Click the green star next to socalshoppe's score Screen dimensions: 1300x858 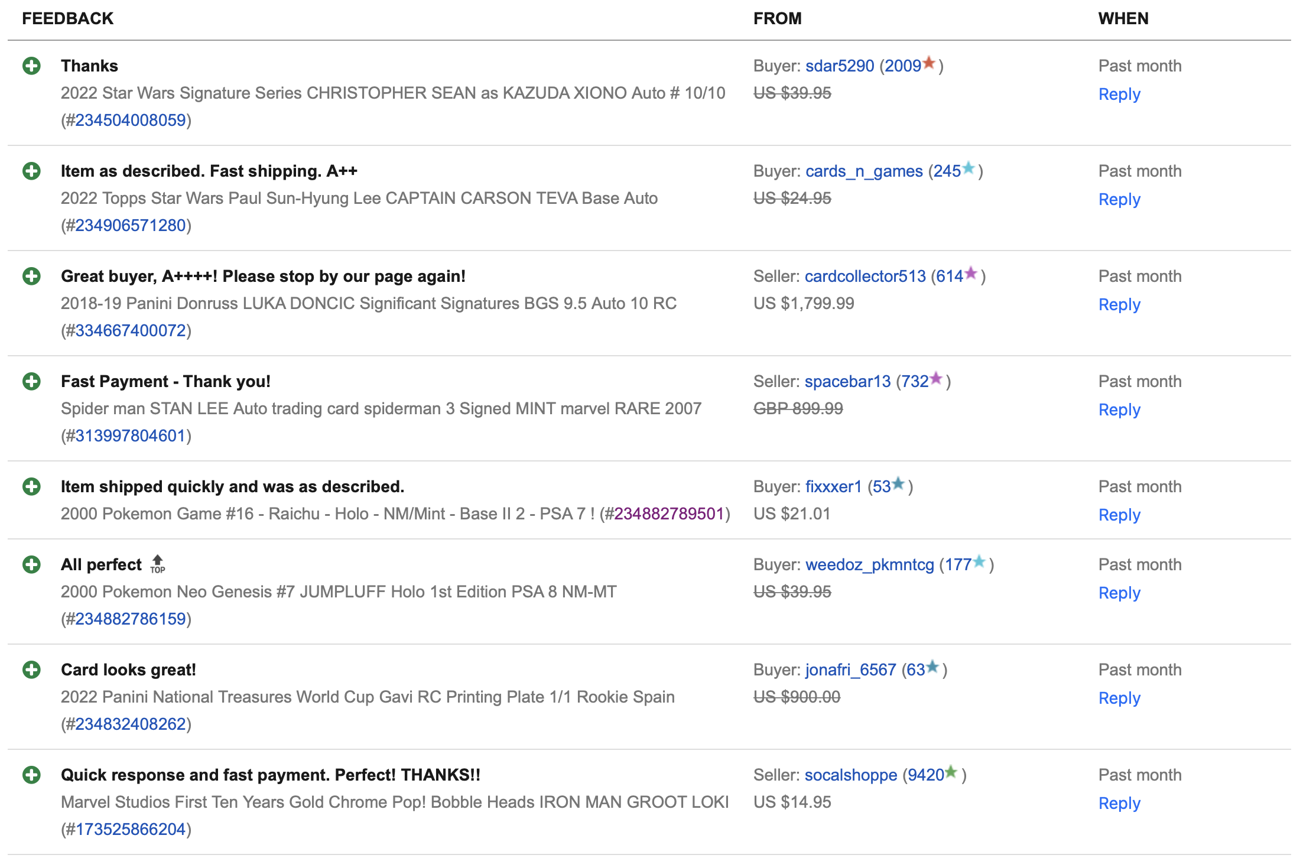[951, 772]
